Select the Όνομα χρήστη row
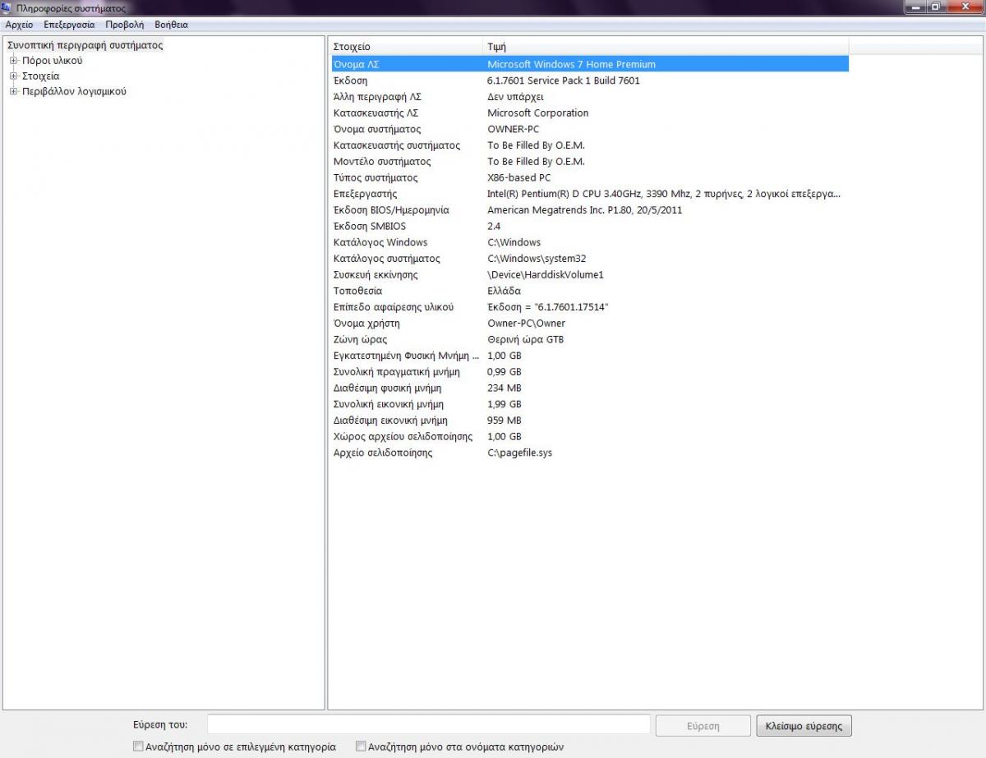Screen dimensions: 986x758 (x=589, y=323)
